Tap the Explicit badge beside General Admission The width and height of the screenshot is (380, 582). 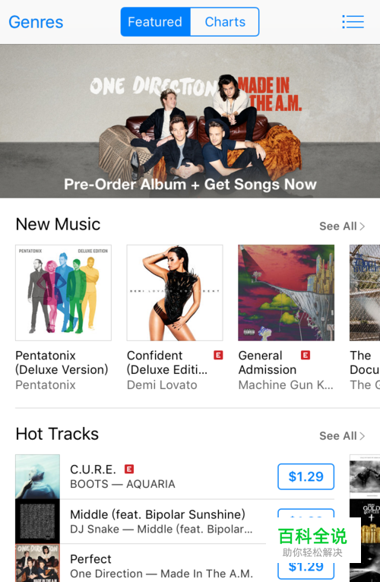click(306, 356)
